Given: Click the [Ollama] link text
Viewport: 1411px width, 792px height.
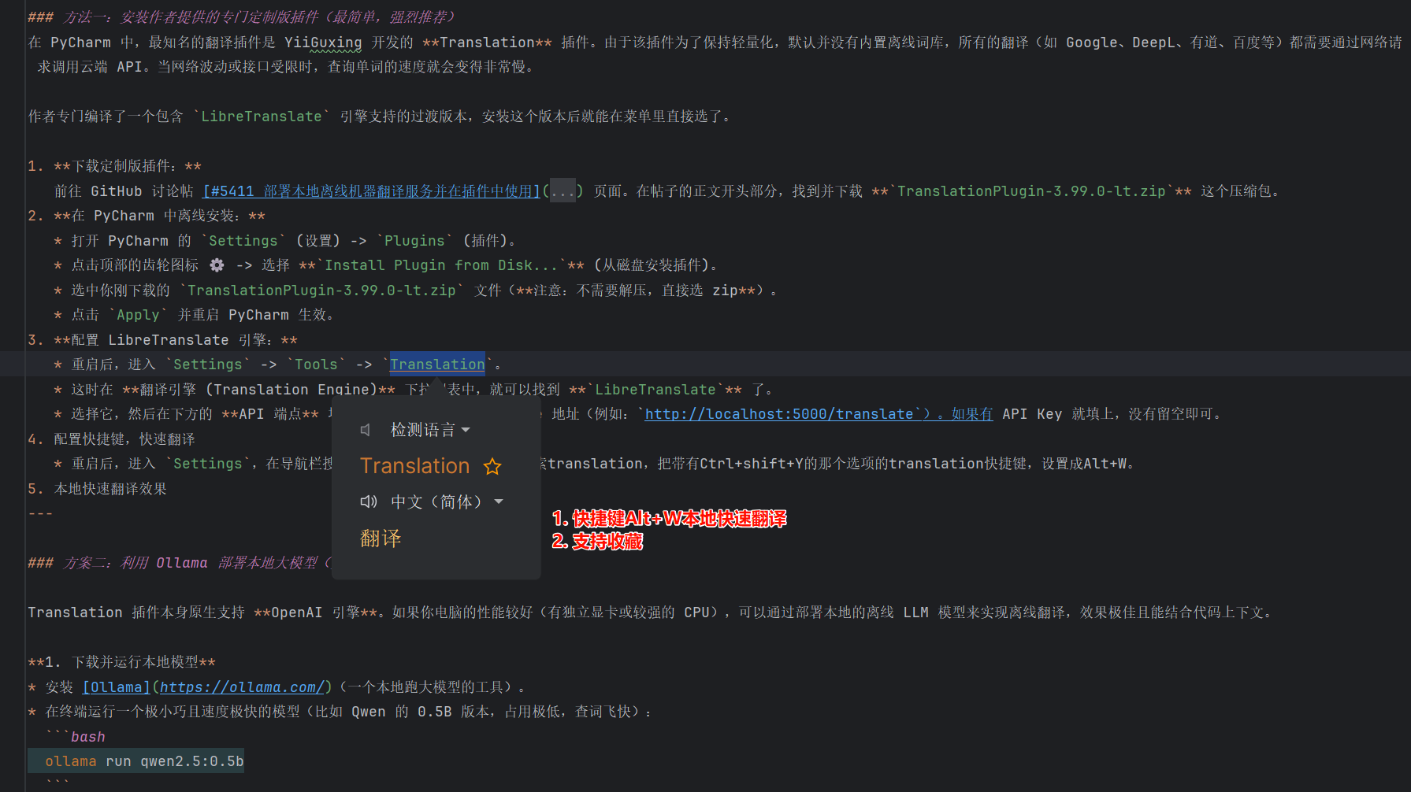Looking at the screenshot, I should [x=116, y=687].
